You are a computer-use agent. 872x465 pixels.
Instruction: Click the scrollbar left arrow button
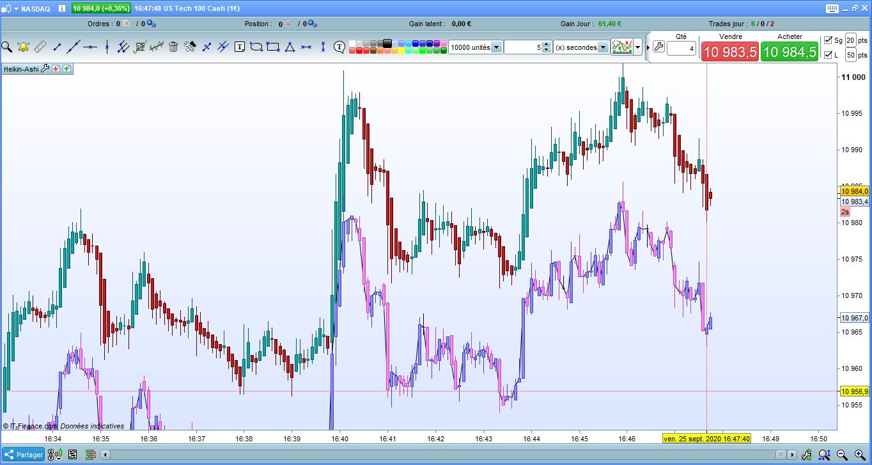tap(105, 455)
